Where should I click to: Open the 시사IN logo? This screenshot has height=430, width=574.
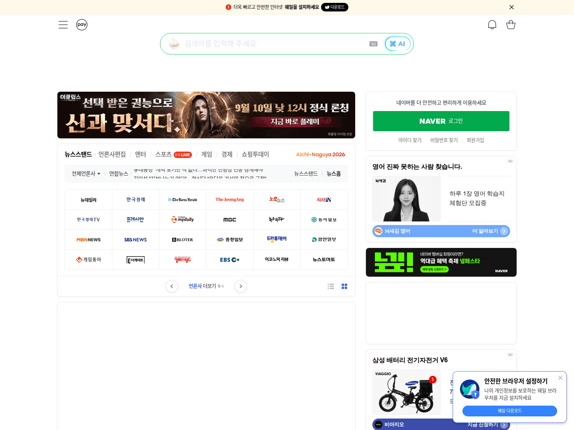324,200
